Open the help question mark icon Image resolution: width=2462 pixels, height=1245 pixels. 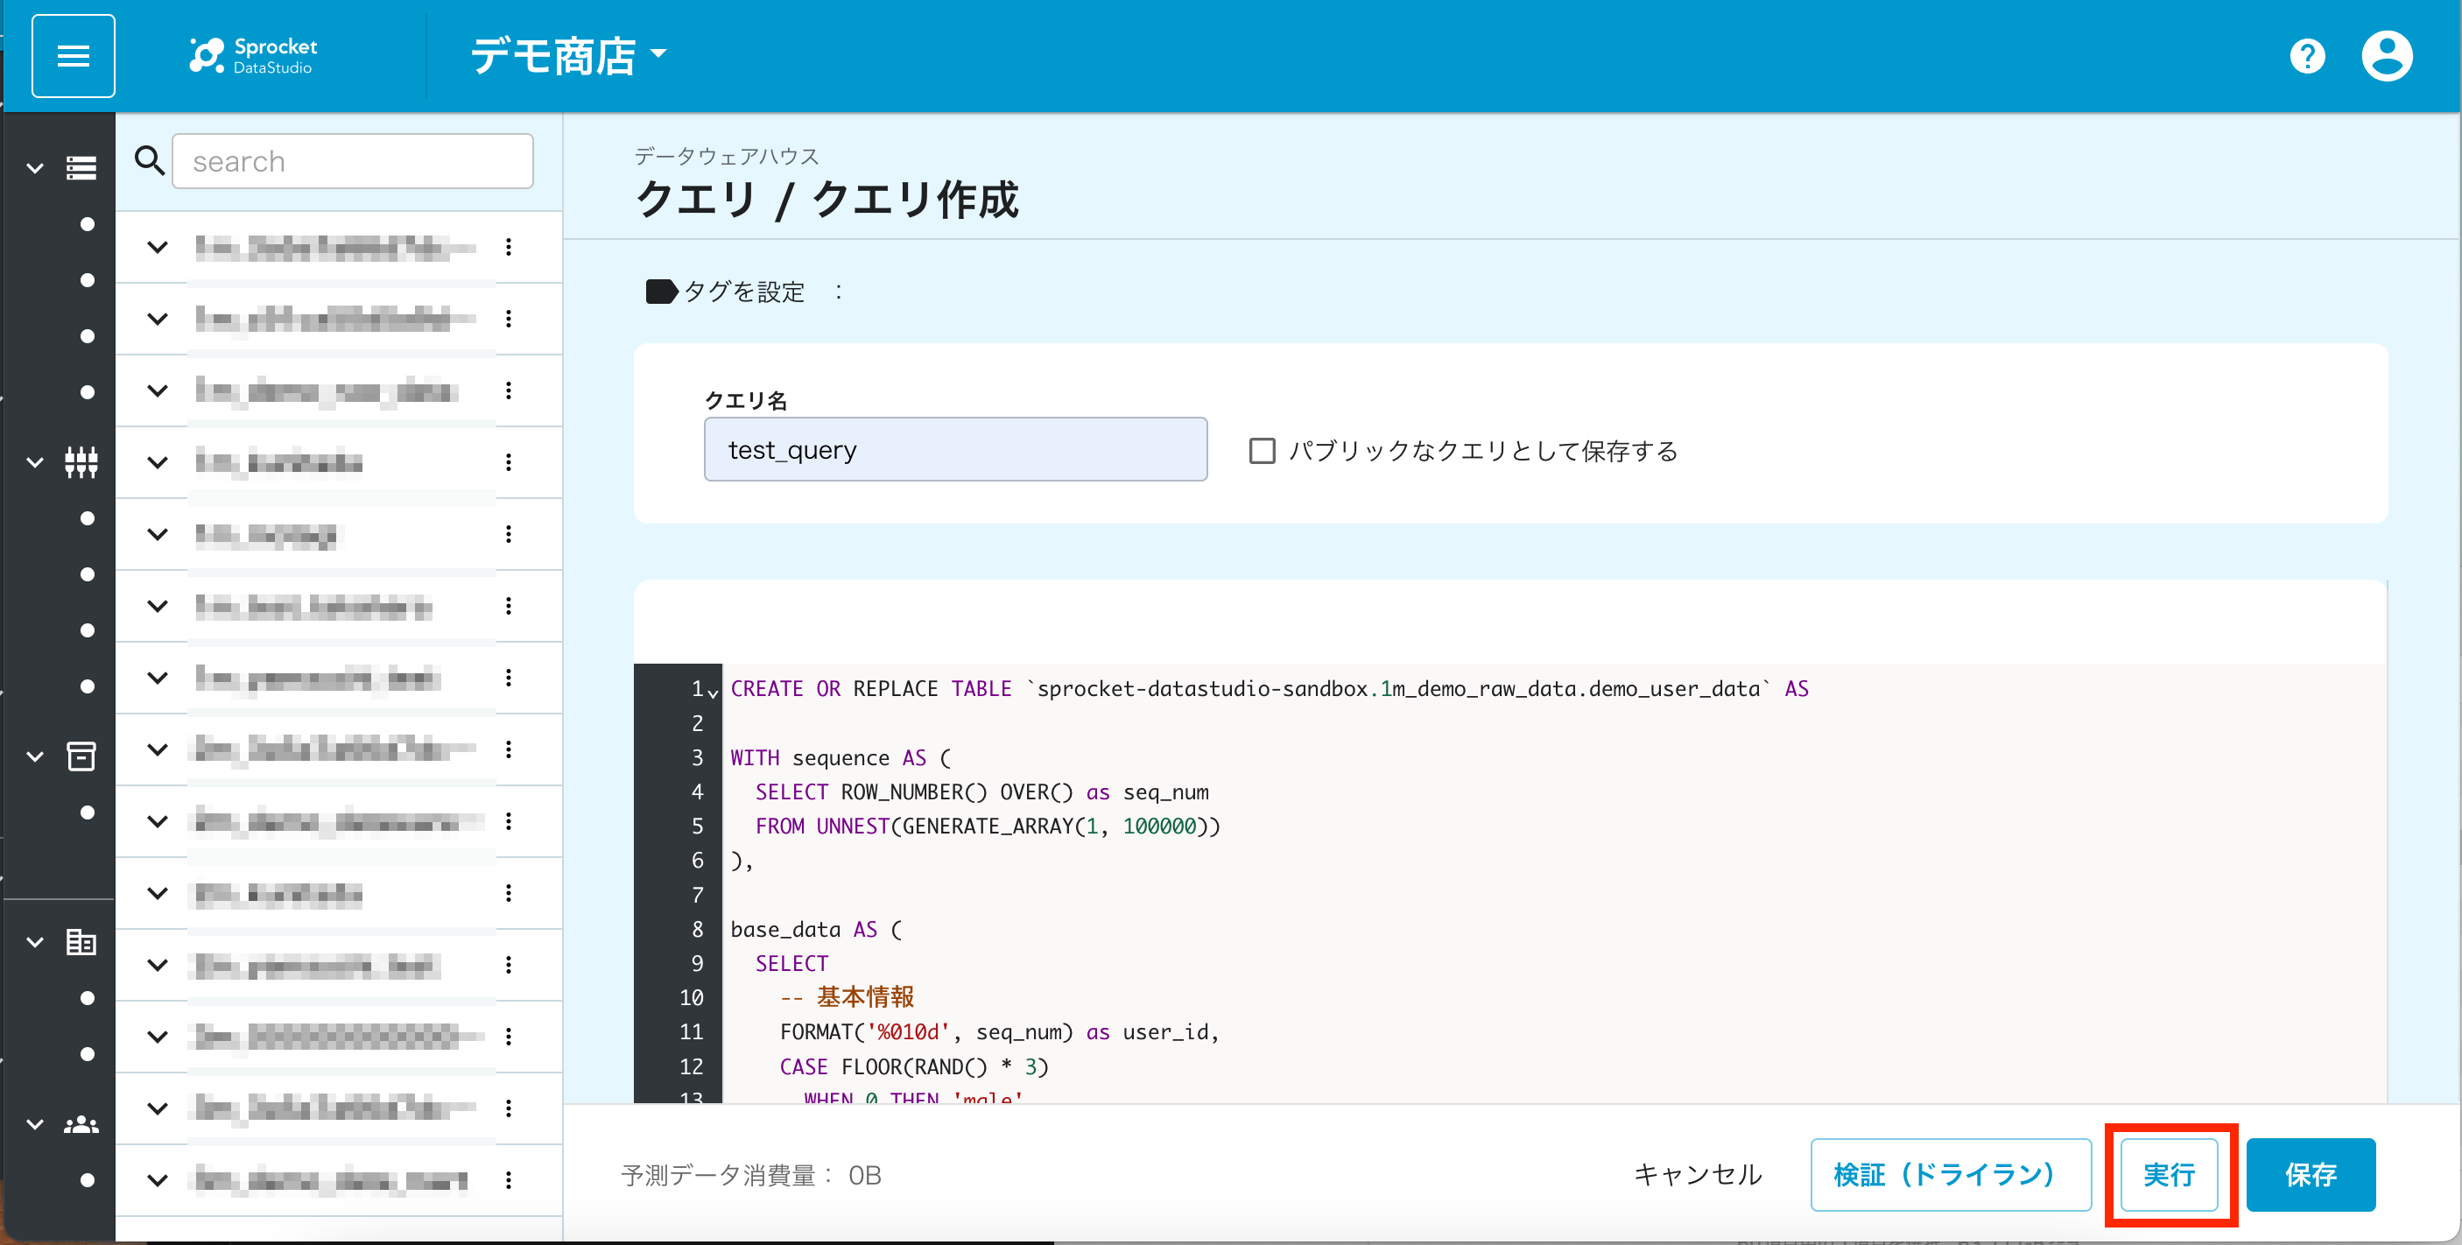[x=2307, y=55]
